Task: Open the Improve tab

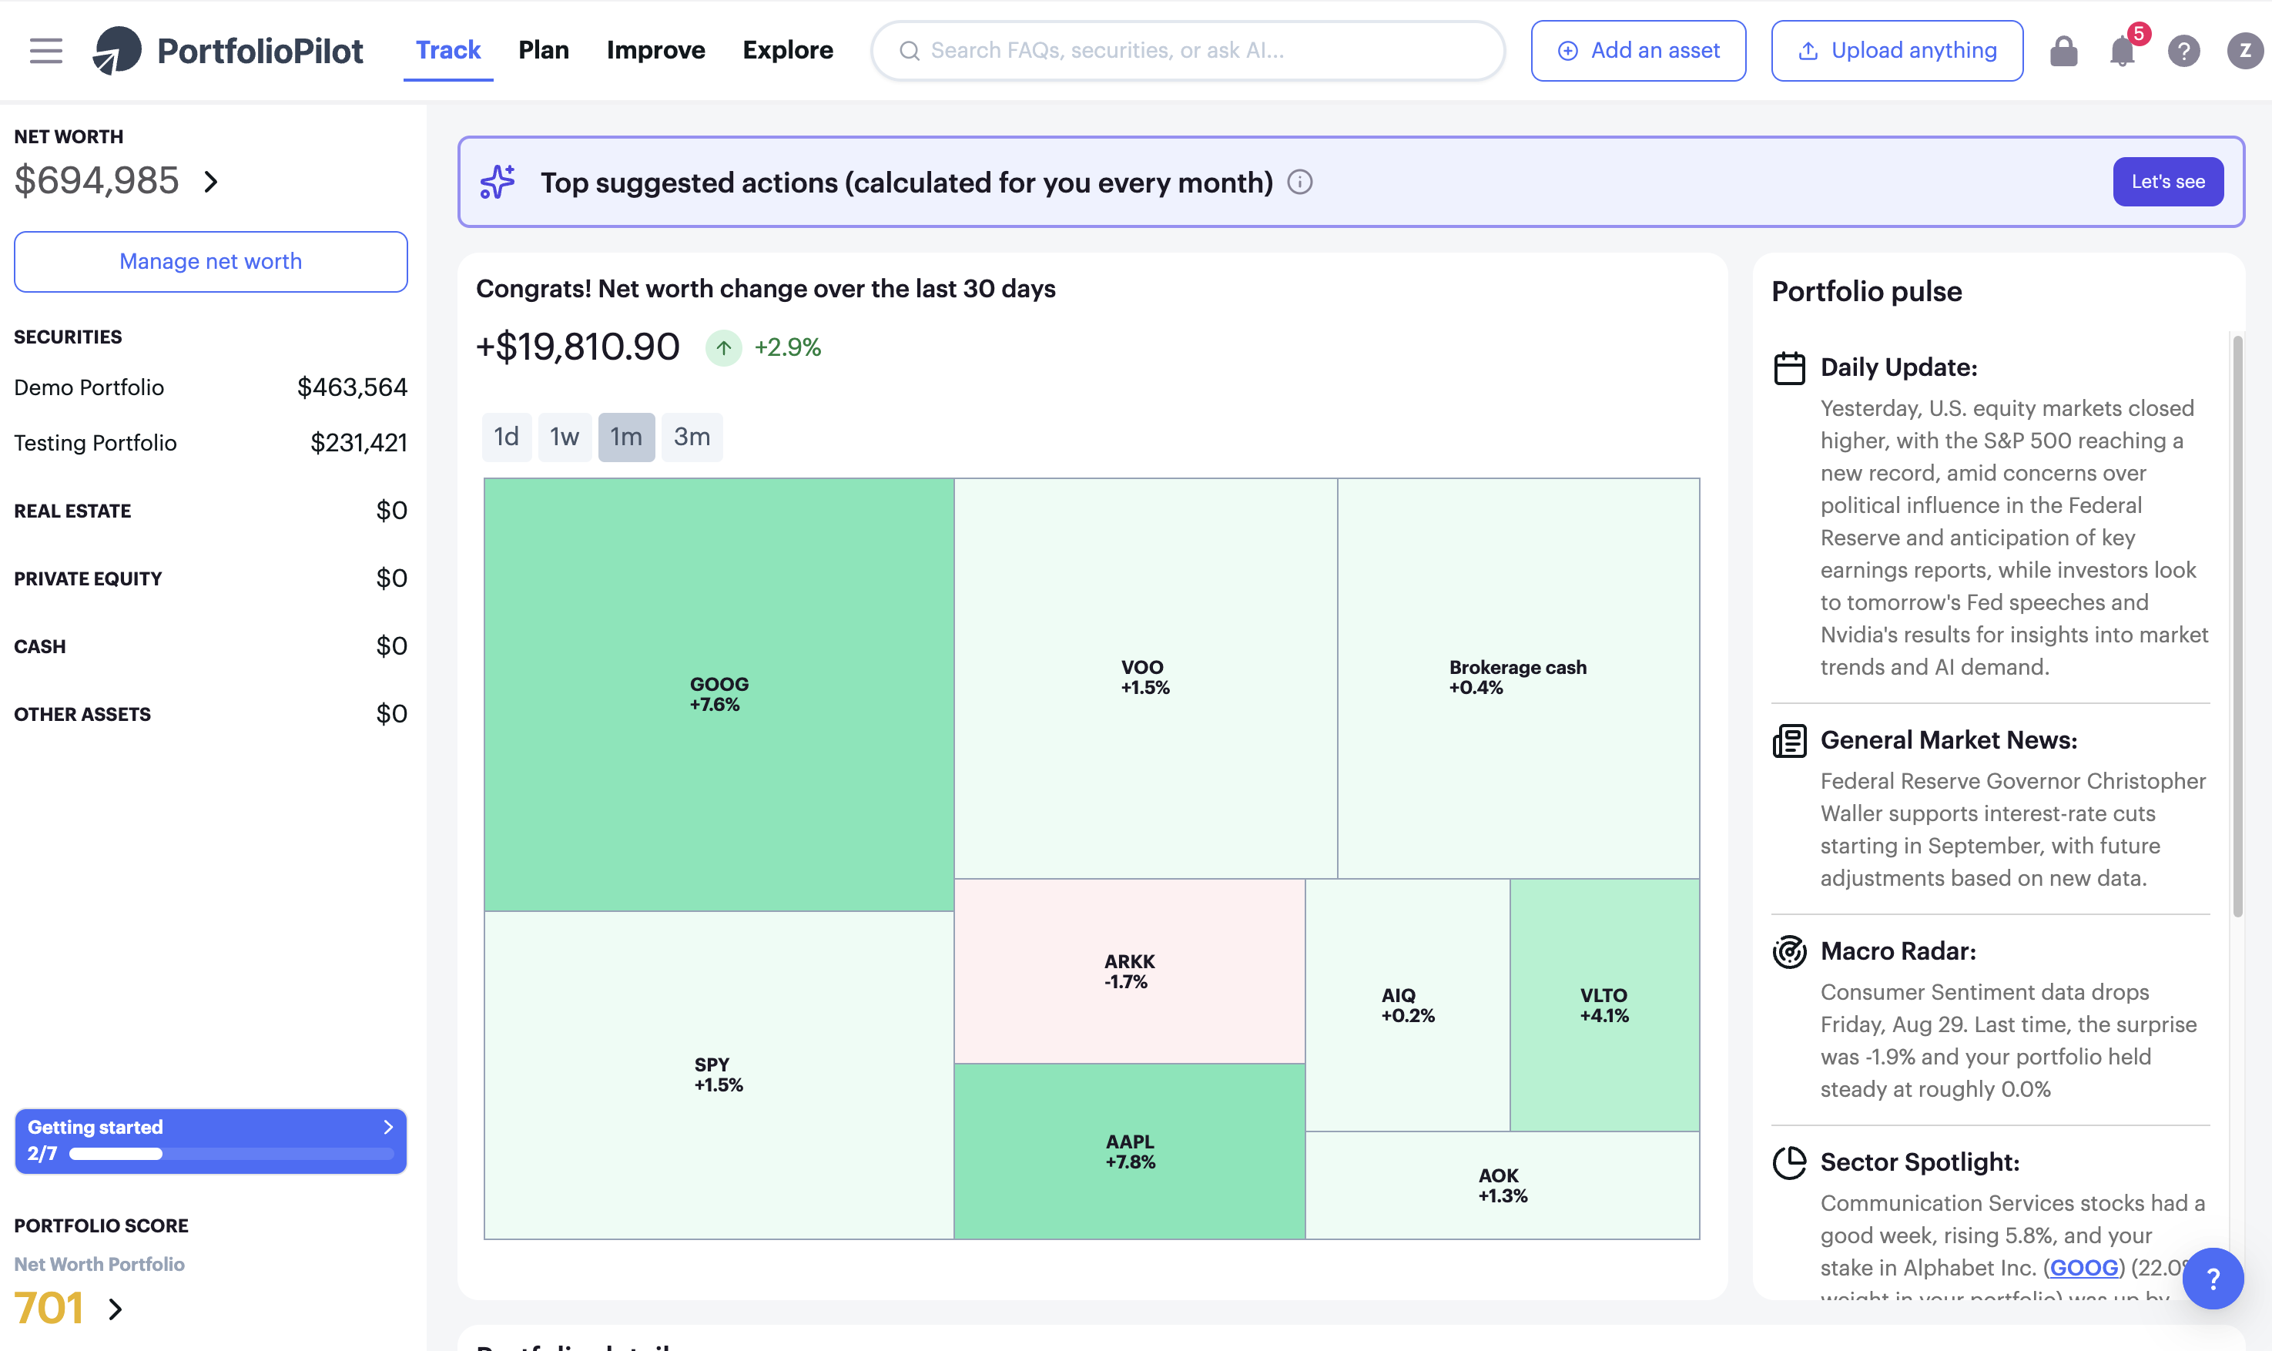Action: 655,50
